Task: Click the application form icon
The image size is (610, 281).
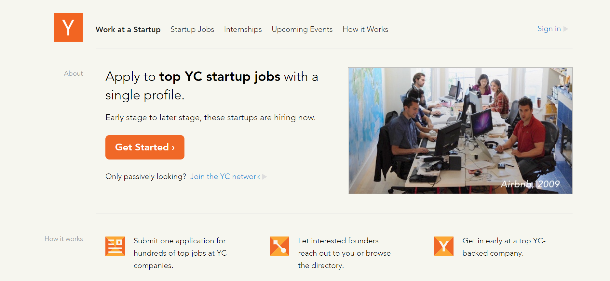Action: [115, 246]
